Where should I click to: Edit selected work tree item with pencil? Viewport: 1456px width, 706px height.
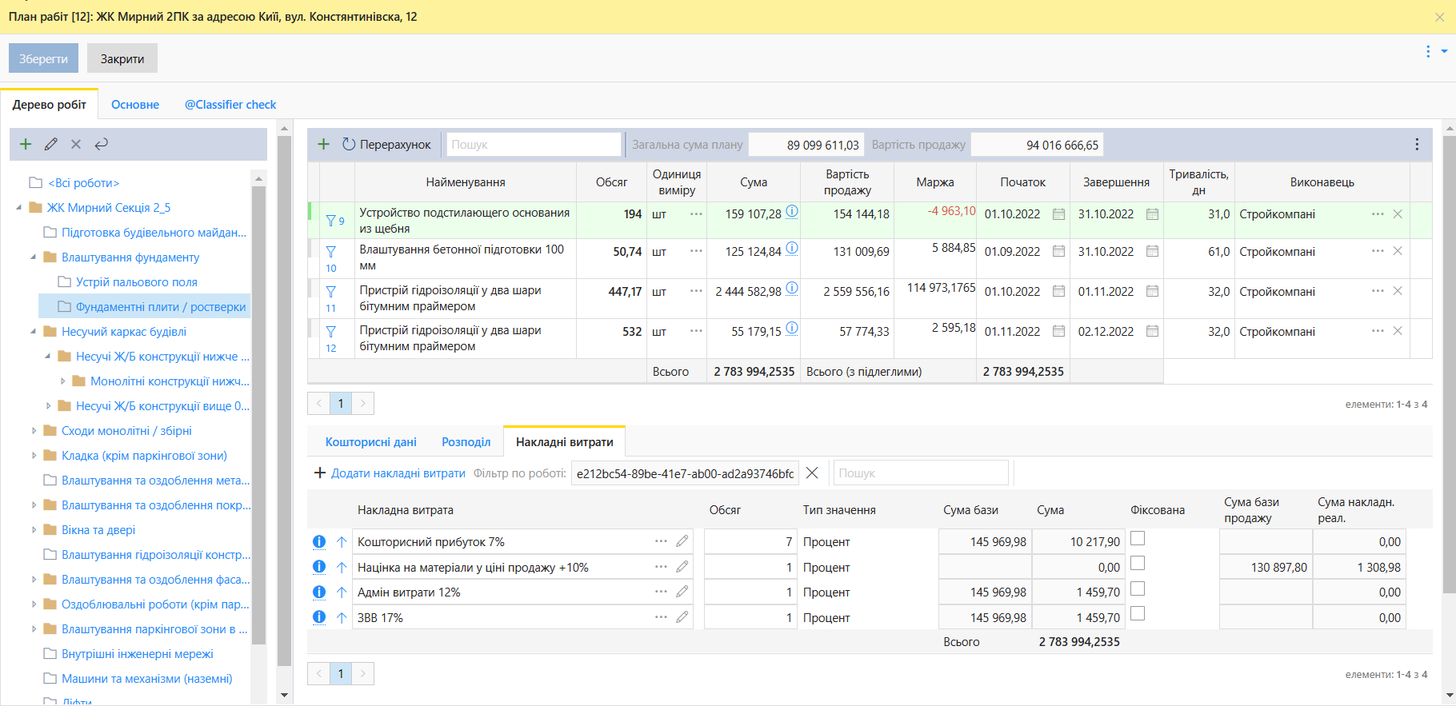(x=51, y=144)
